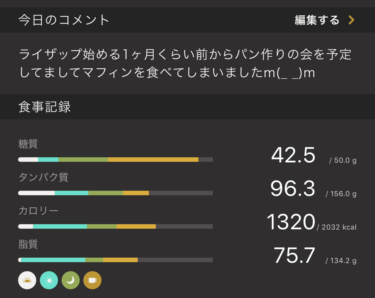The image size is (375, 298).
Task: Open the 編集する chevron arrow
Action: tap(351, 20)
